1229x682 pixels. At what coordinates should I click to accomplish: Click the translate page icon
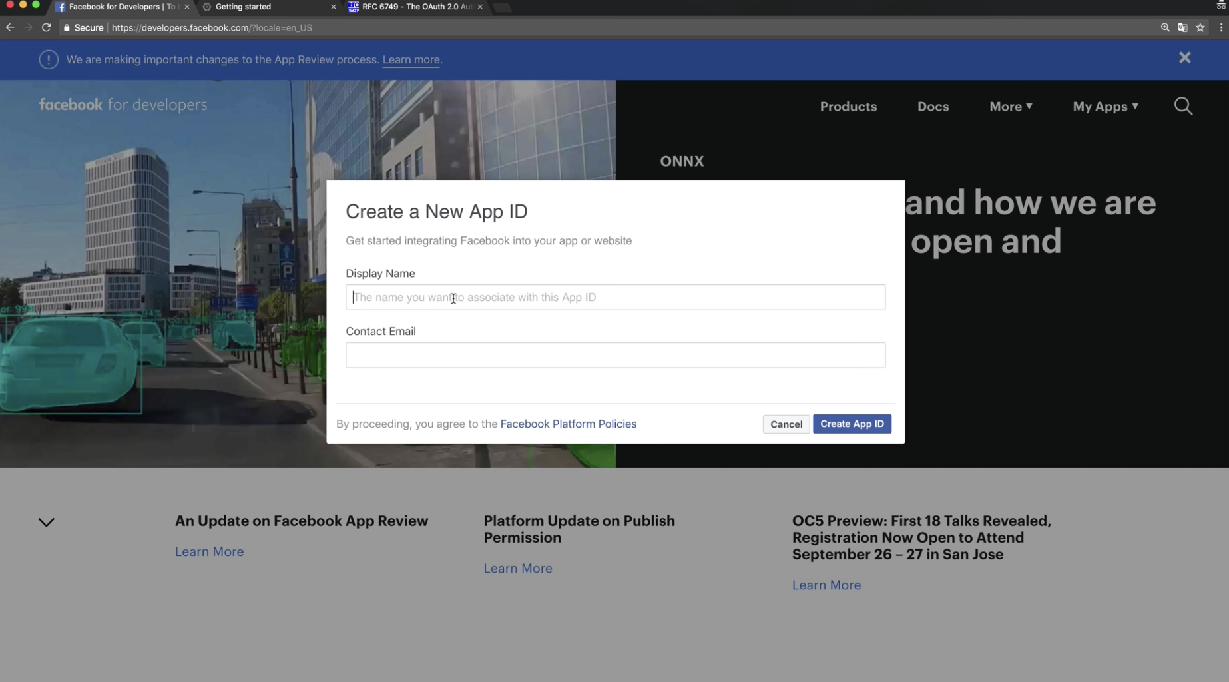1182,27
